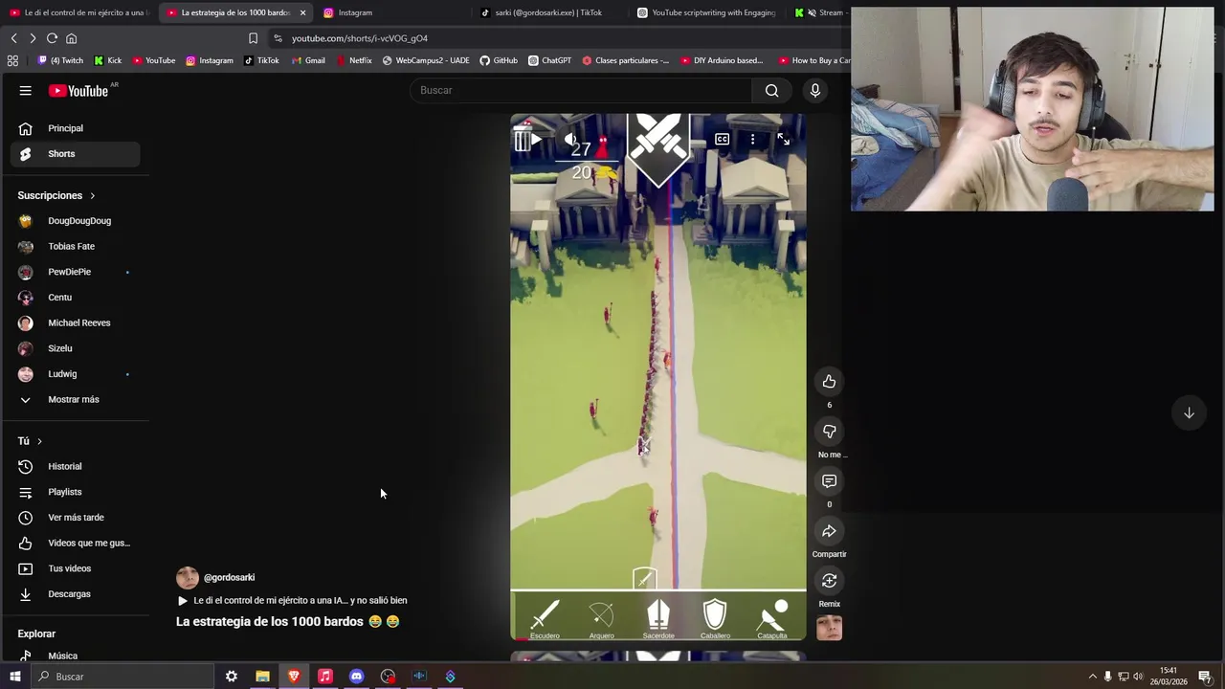The height and width of the screenshot is (689, 1225).
Task: Bookmark this page with the bookmark icon
Action: point(253,38)
